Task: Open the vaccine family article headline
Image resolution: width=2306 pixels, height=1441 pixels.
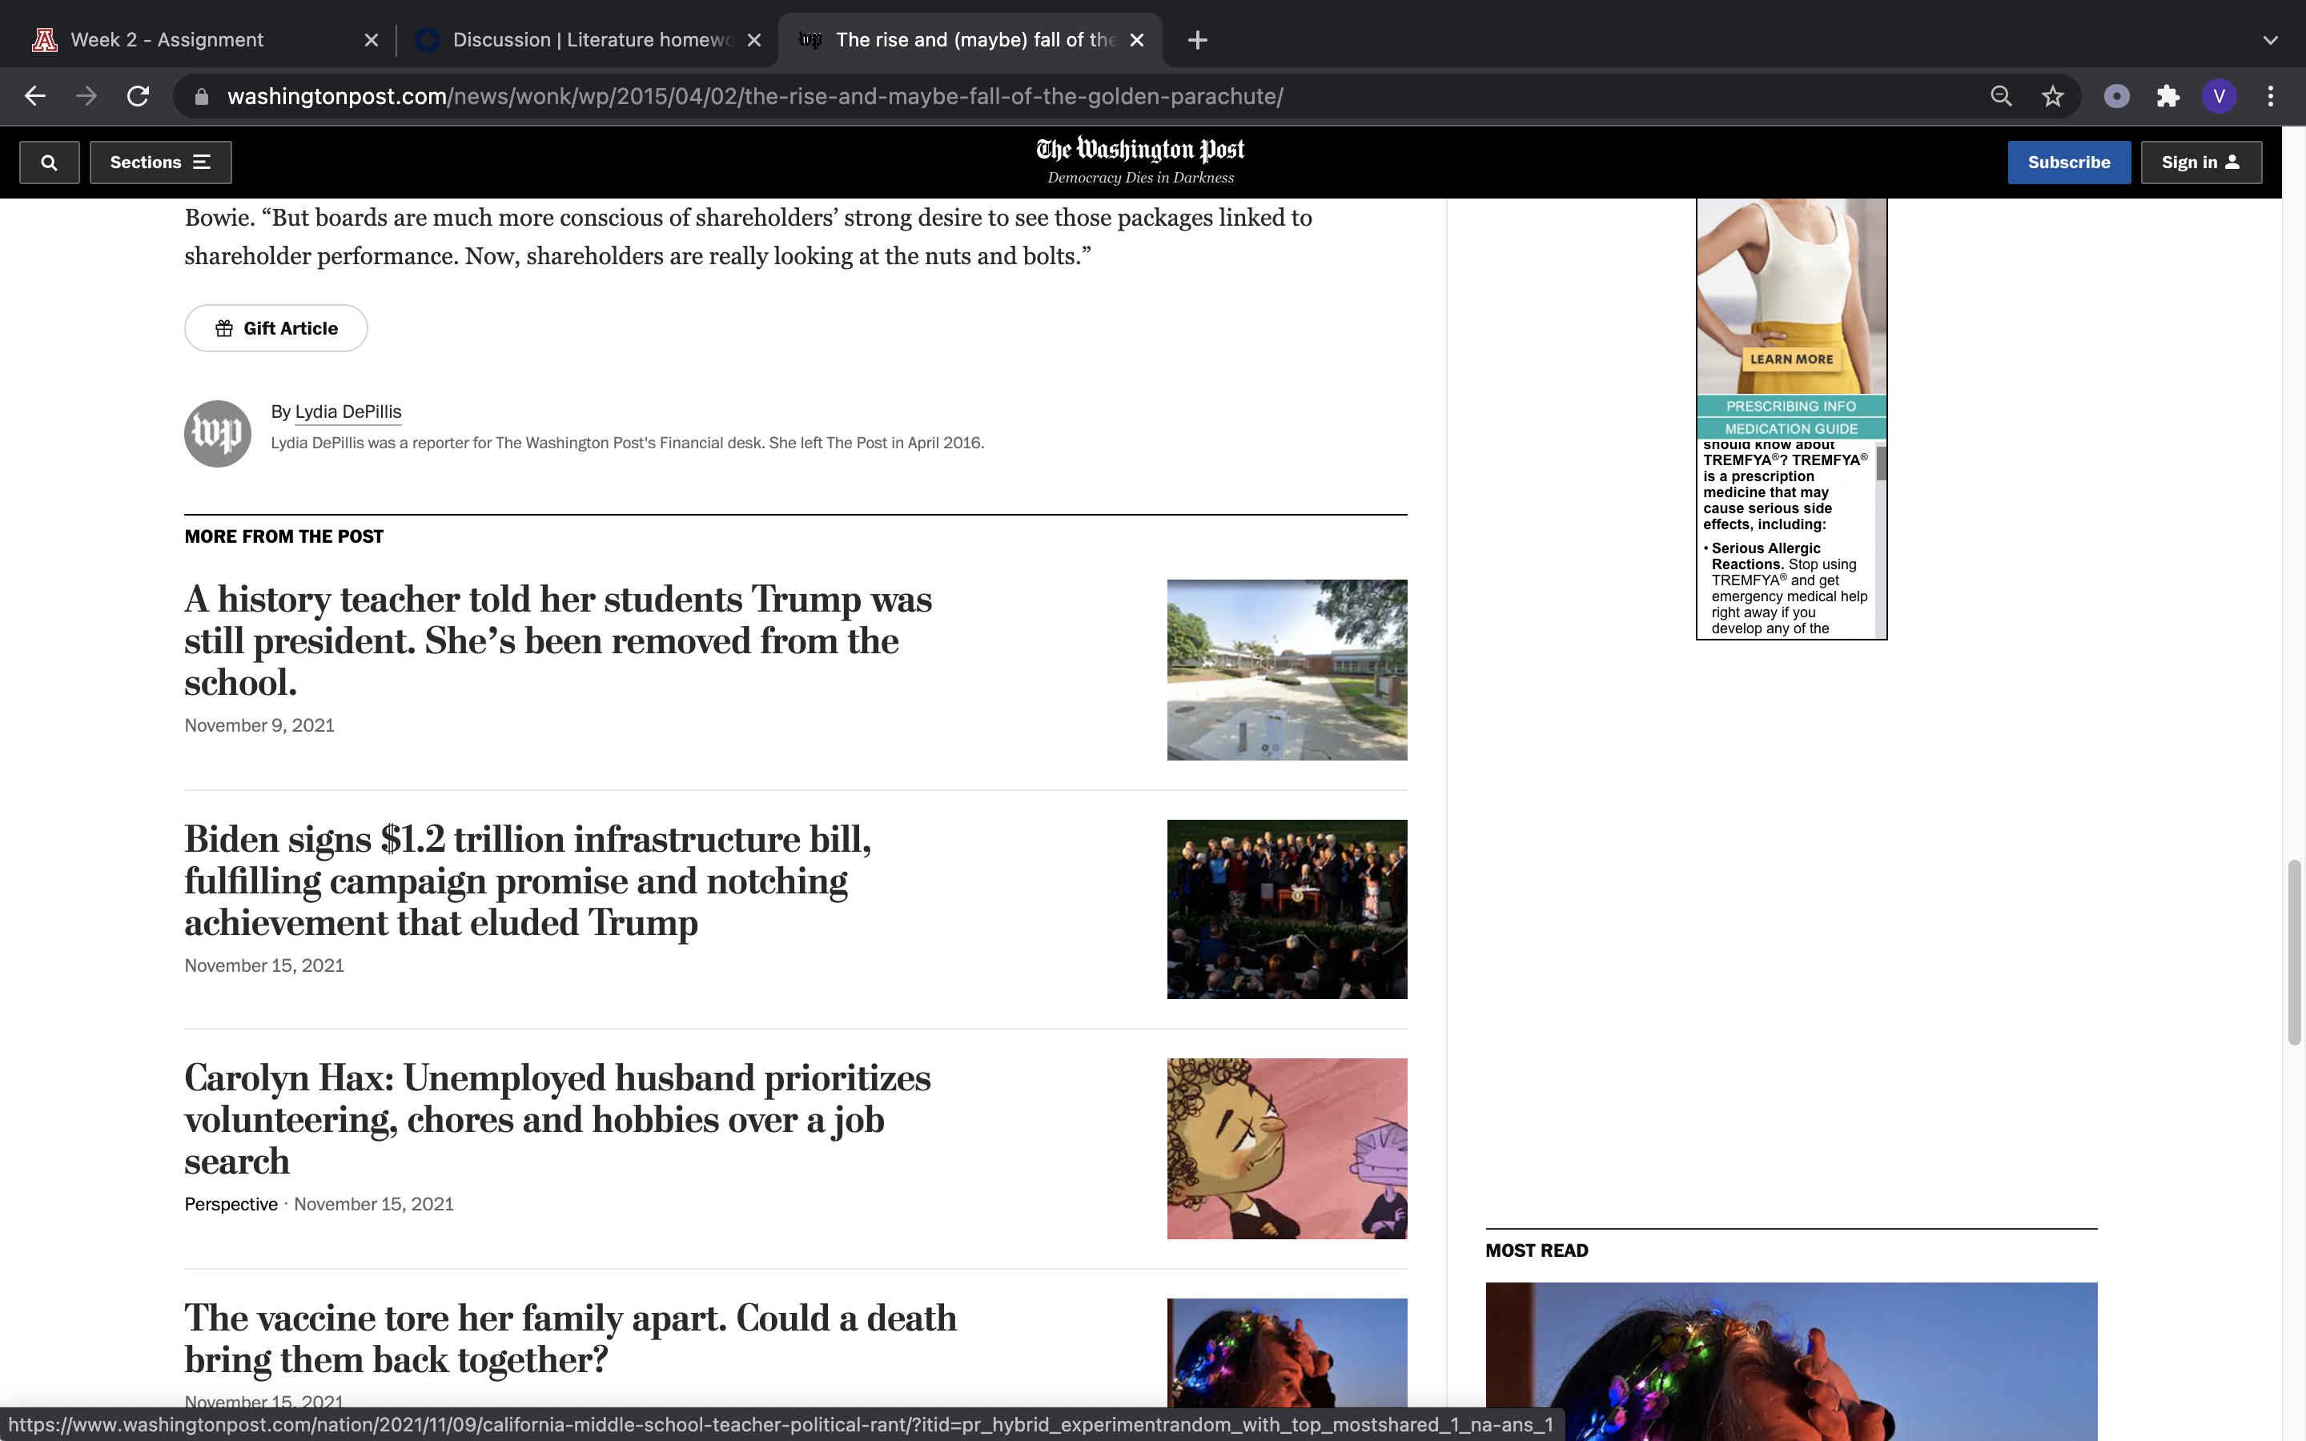Action: point(571,1338)
